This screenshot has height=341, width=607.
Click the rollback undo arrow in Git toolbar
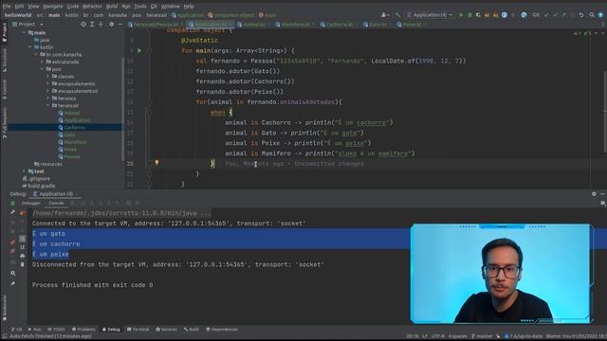coord(581,15)
